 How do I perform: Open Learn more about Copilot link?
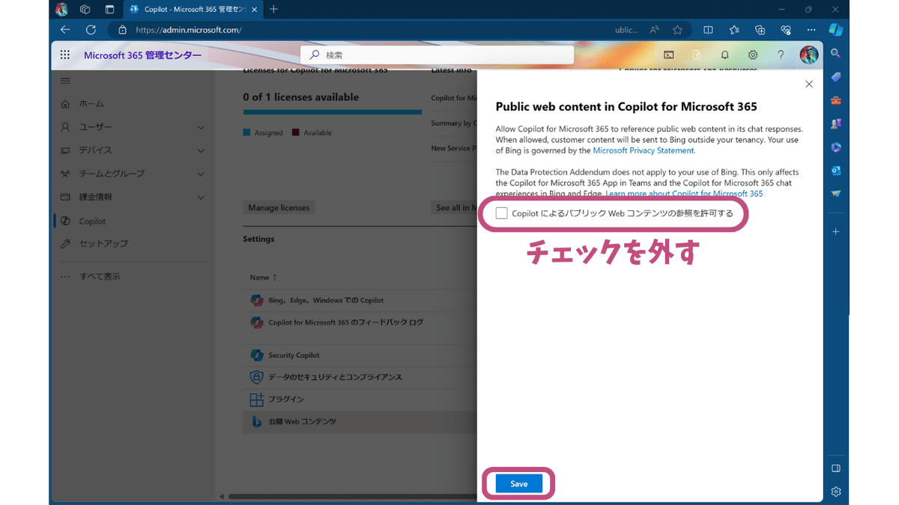(x=684, y=194)
